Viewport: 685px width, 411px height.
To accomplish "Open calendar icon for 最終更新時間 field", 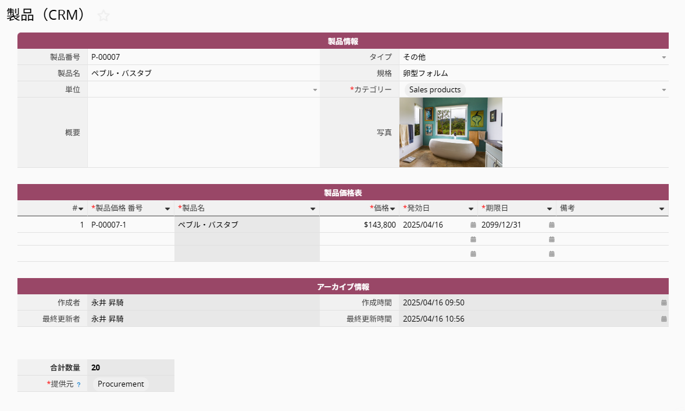I will pos(663,319).
